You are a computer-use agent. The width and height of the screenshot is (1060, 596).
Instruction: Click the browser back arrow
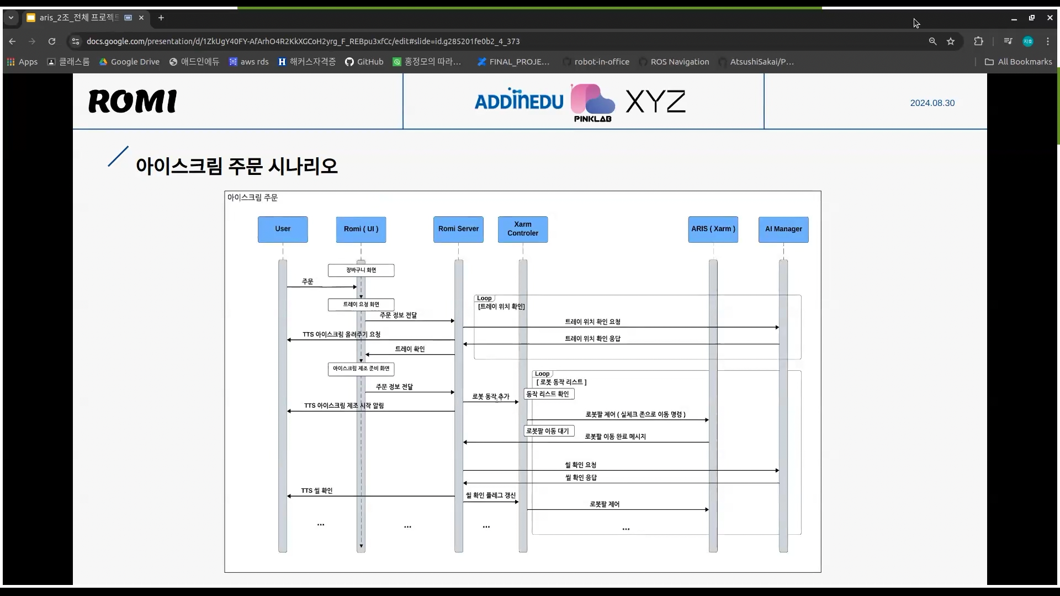coord(12,41)
